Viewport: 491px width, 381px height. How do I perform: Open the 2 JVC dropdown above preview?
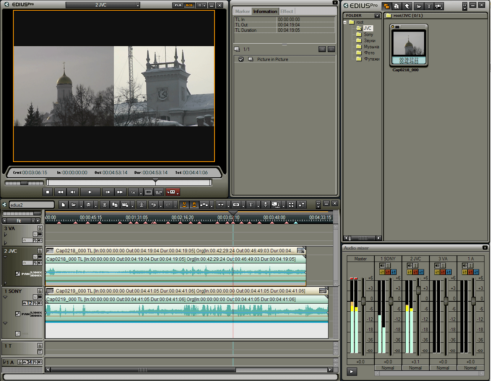pos(138,5)
